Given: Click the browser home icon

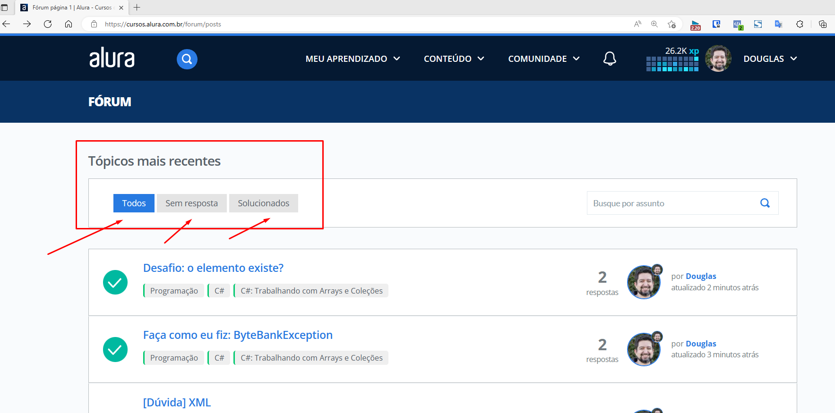Looking at the screenshot, I should point(69,24).
